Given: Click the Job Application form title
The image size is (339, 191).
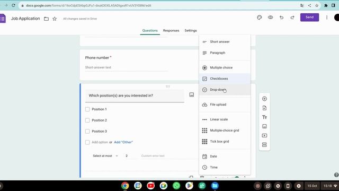Looking at the screenshot, I should coord(25,19).
